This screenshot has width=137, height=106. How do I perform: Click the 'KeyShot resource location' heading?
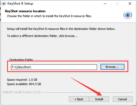point(25,11)
